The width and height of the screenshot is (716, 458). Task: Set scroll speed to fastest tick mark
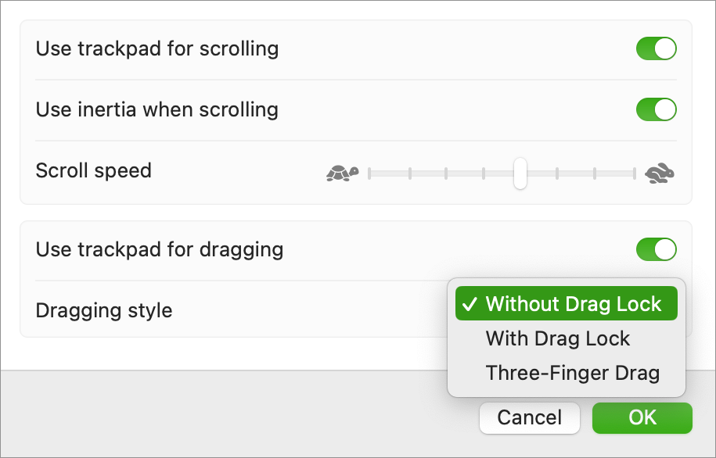coord(635,174)
